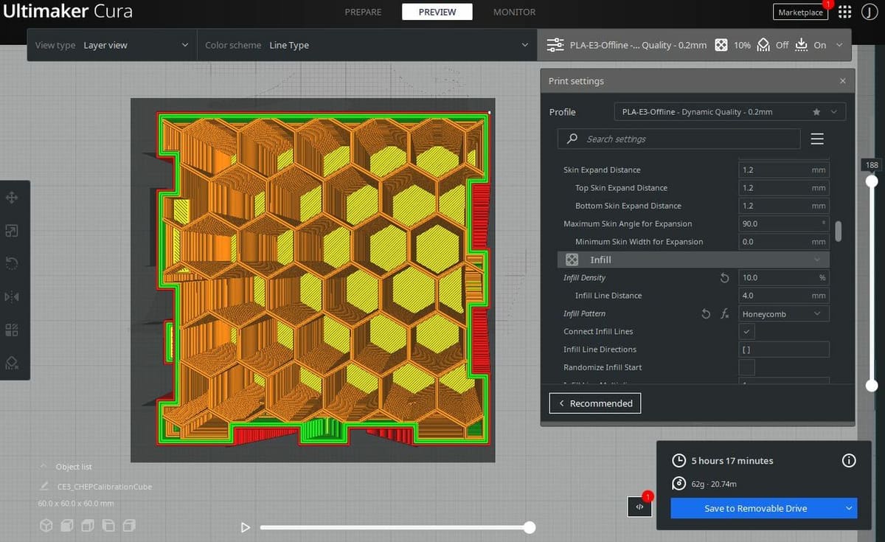Close the Print settings panel

(x=843, y=81)
